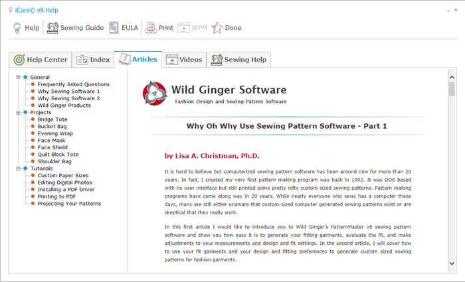Click the article scrollbar thumb
Screen dimensions: 465x282
(x=452, y=89)
